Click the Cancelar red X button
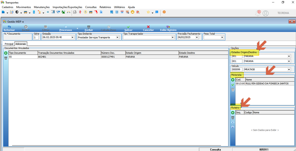Screen dimensions: 296x151 [148, 28]
